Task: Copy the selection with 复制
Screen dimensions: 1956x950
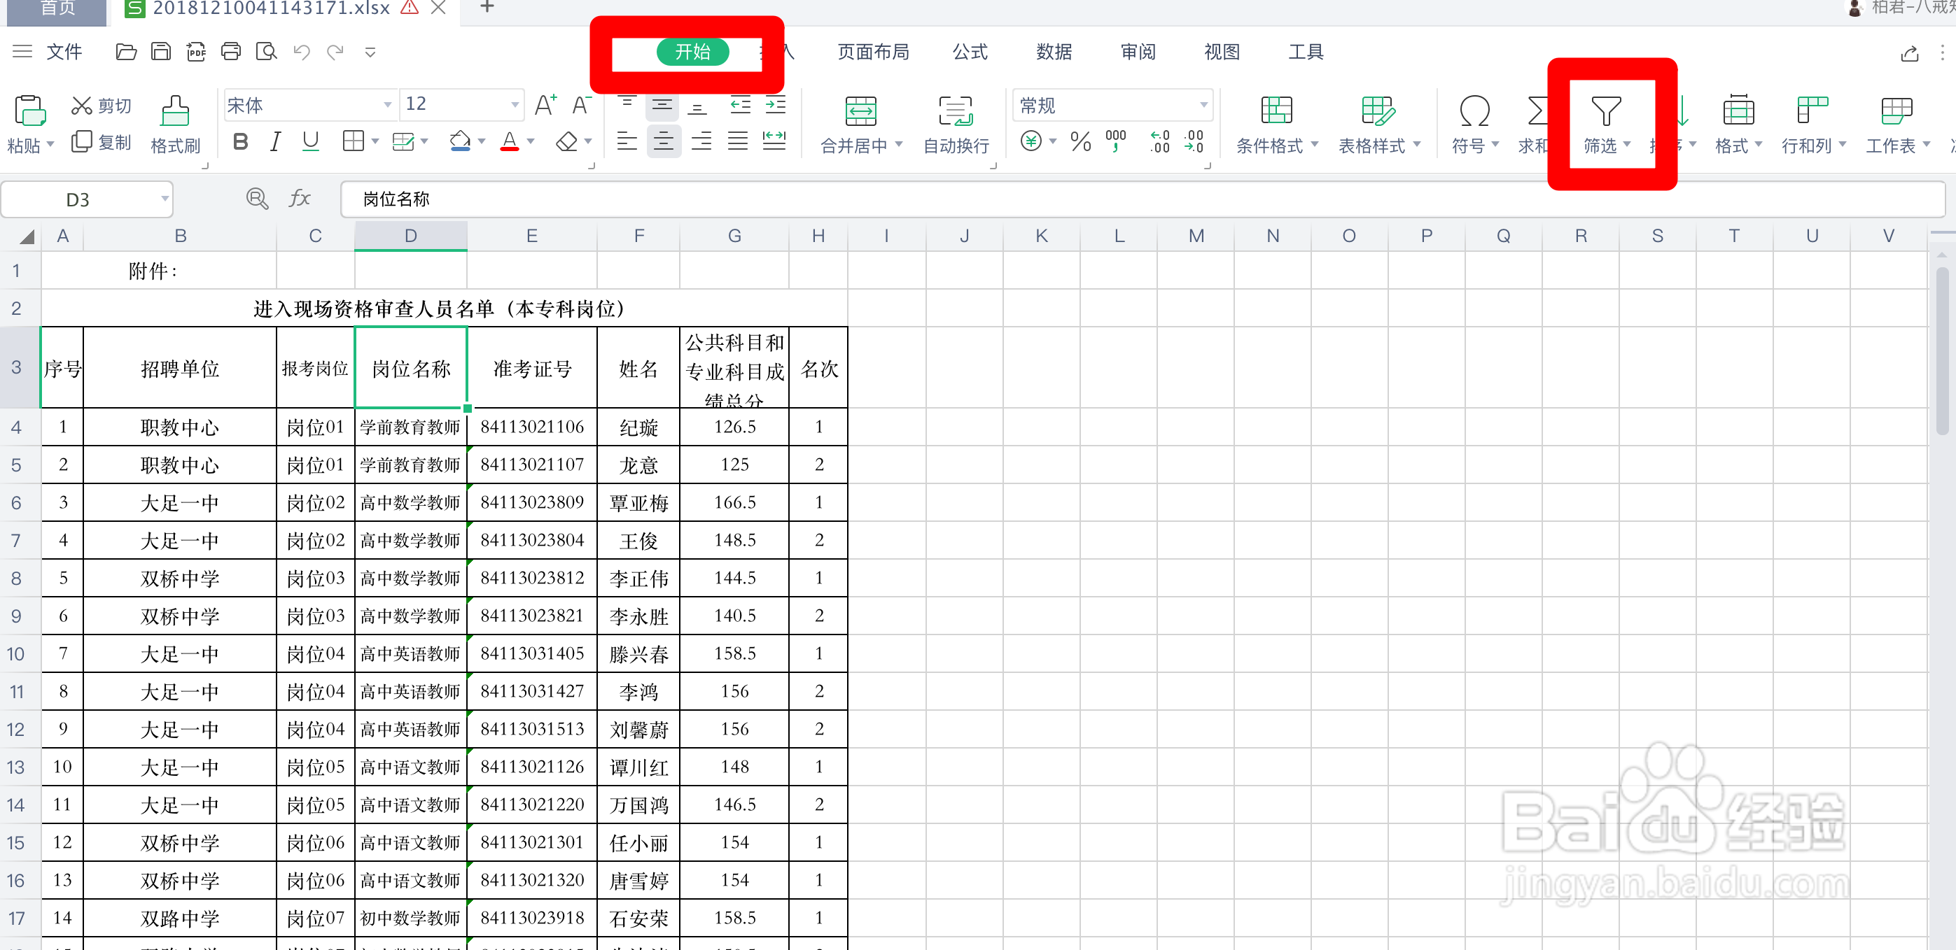Action: pos(101,142)
